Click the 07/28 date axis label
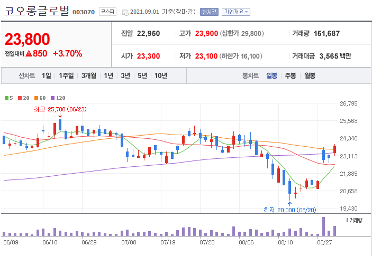 point(207,242)
